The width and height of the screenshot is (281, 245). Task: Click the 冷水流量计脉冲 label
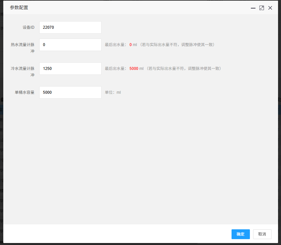point(23,72)
